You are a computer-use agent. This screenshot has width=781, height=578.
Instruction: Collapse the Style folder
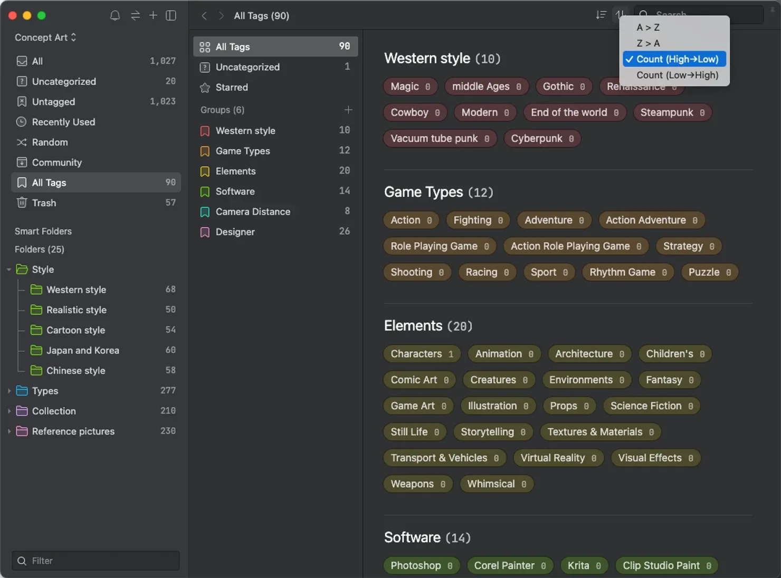pyautogui.click(x=9, y=269)
